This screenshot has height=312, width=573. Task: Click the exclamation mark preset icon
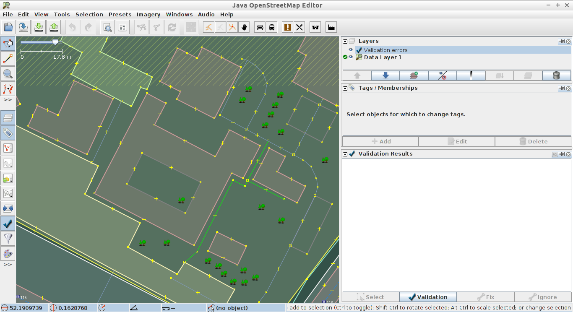point(287,27)
